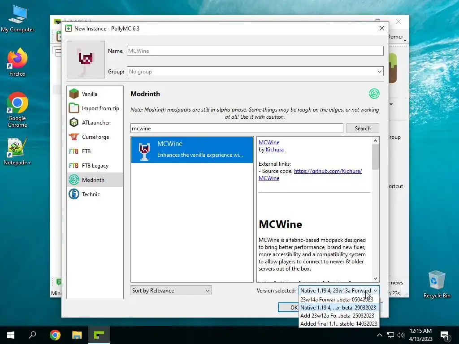Open the notification center
459x344 pixels.
[x=445, y=335]
